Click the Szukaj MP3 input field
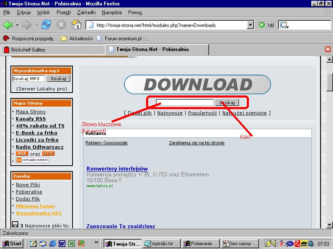 coord(28,78)
